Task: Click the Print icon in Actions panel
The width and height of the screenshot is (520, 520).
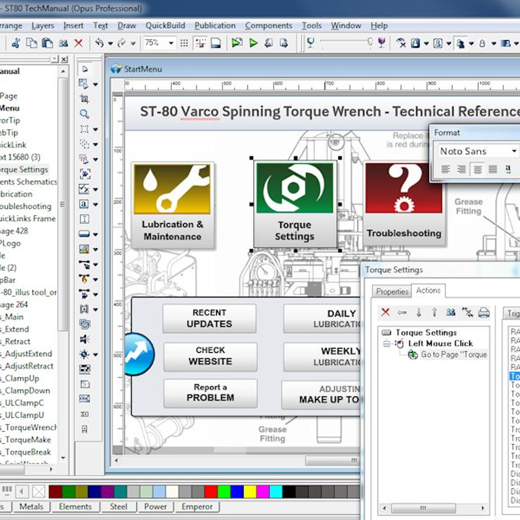Action: point(484,312)
